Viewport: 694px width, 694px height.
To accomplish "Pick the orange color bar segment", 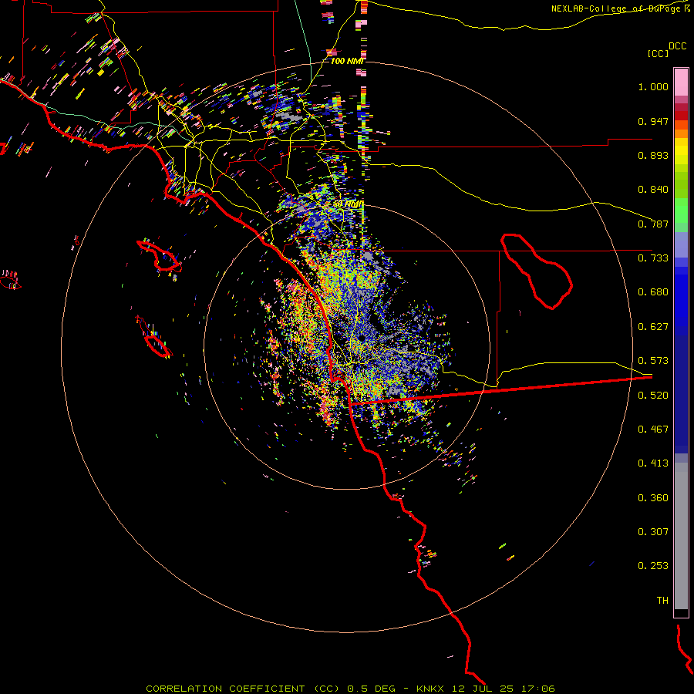I will (681, 133).
